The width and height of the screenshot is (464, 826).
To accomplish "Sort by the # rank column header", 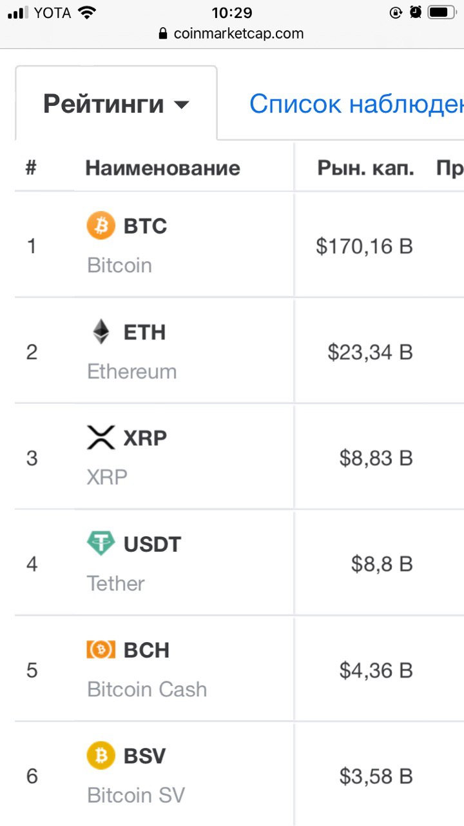I will click(x=31, y=168).
